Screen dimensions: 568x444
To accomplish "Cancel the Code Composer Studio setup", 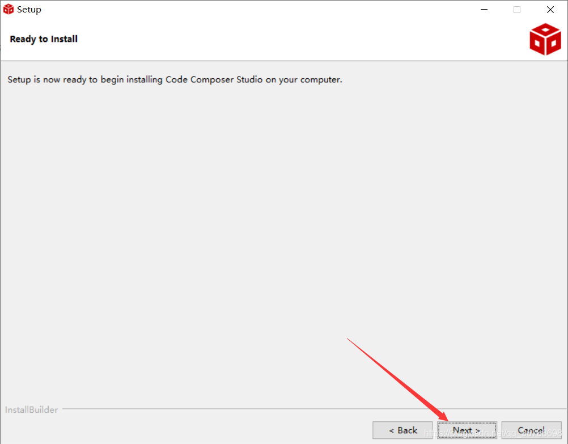I will pos(531,430).
